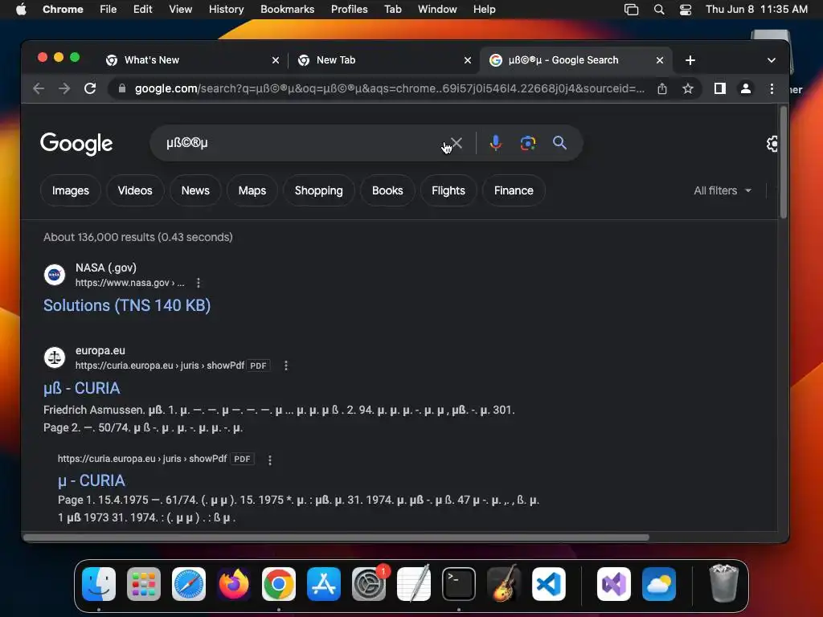Screen dimensions: 823x617
Task: Open the Bookmarks menu
Action: (x=287, y=9)
